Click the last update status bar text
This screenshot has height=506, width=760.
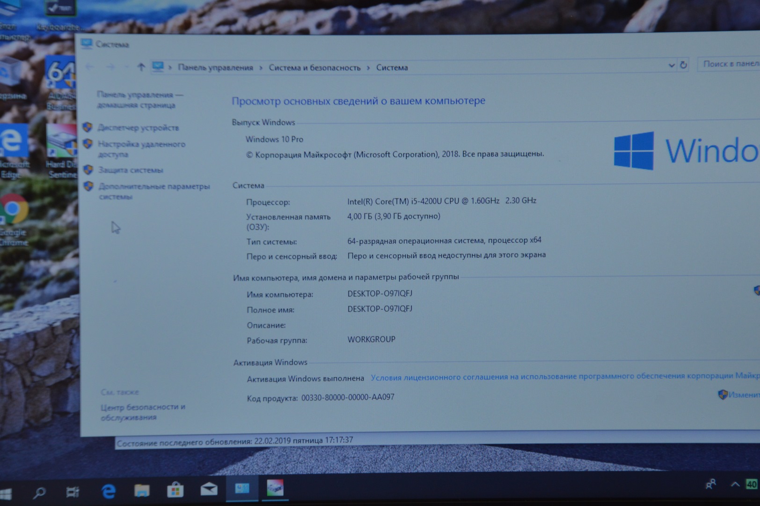point(235,441)
